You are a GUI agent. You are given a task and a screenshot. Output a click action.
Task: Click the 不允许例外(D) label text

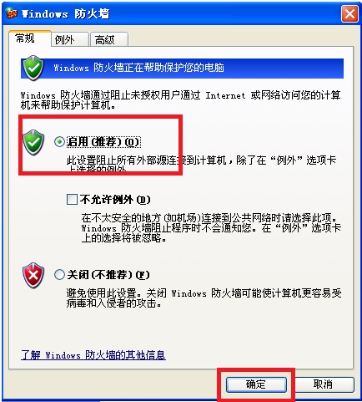click(115, 200)
